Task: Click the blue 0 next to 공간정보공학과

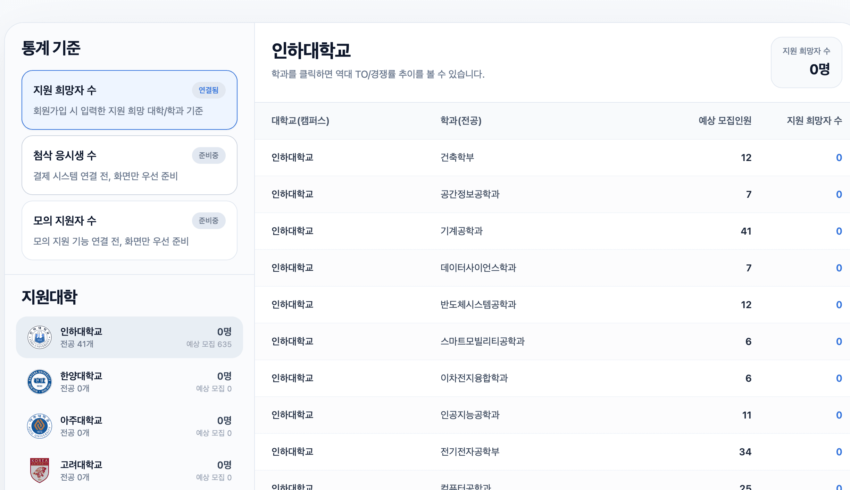Action: [839, 194]
